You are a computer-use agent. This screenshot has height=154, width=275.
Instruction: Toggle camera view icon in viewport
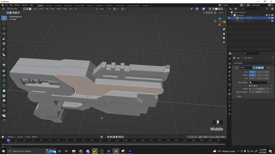point(224,38)
